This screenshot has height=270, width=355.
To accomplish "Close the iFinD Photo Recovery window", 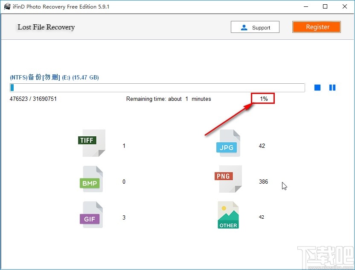I will [x=345, y=6].
